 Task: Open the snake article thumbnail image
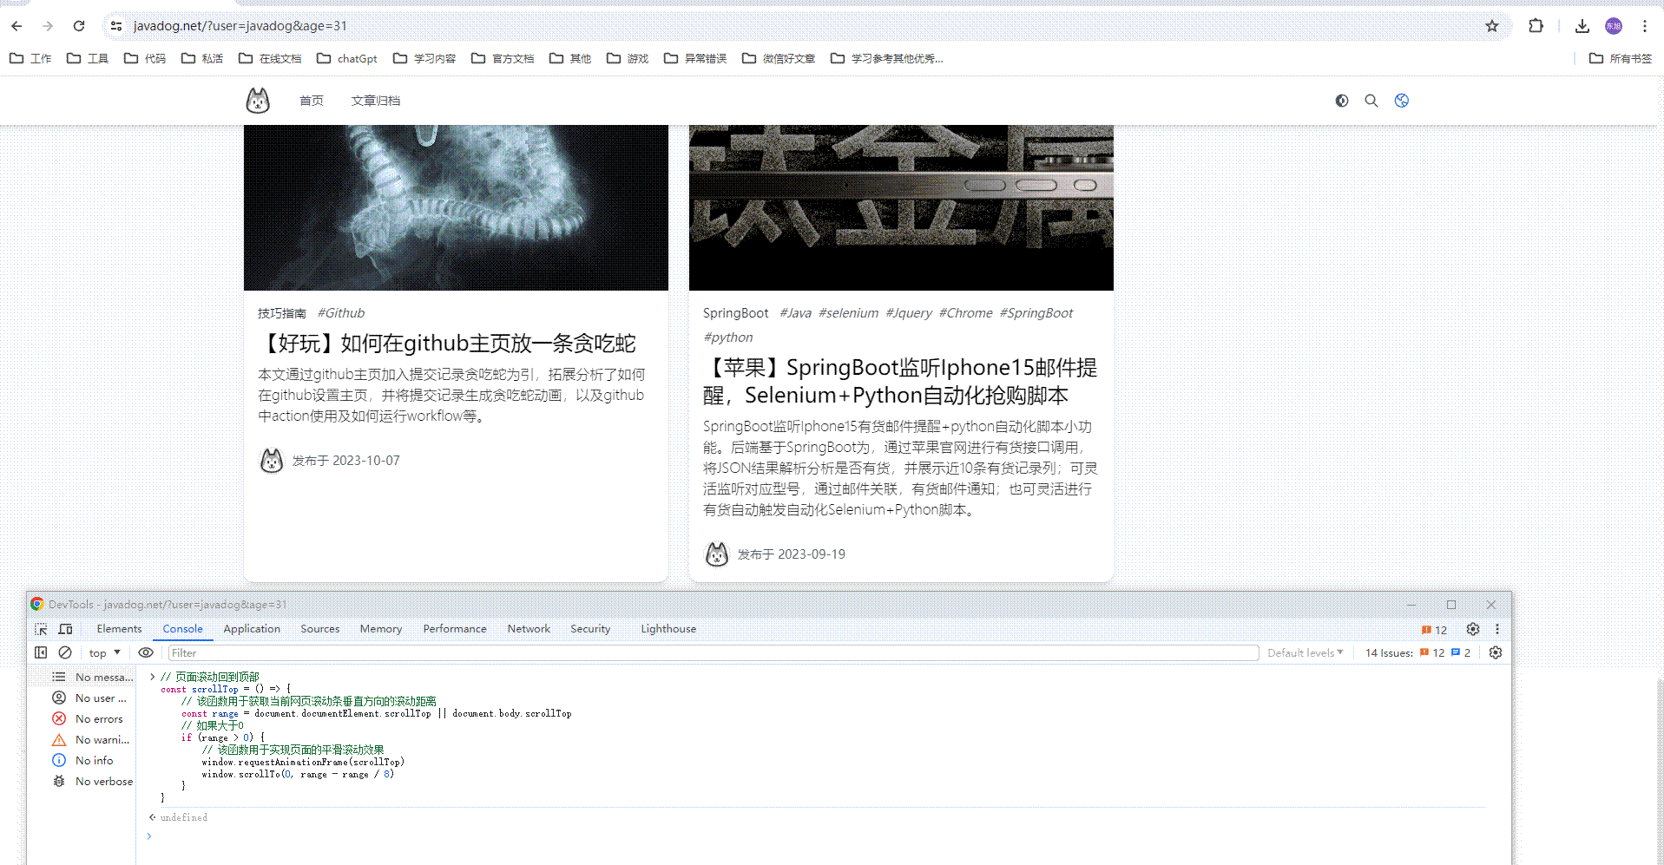456,207
